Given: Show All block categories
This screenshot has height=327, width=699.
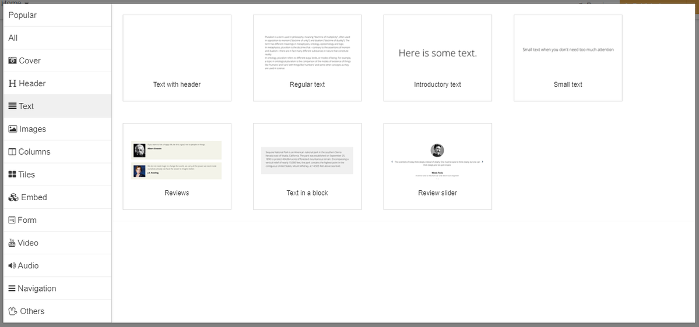Looking at the screenshot, I should click(58, 38).
